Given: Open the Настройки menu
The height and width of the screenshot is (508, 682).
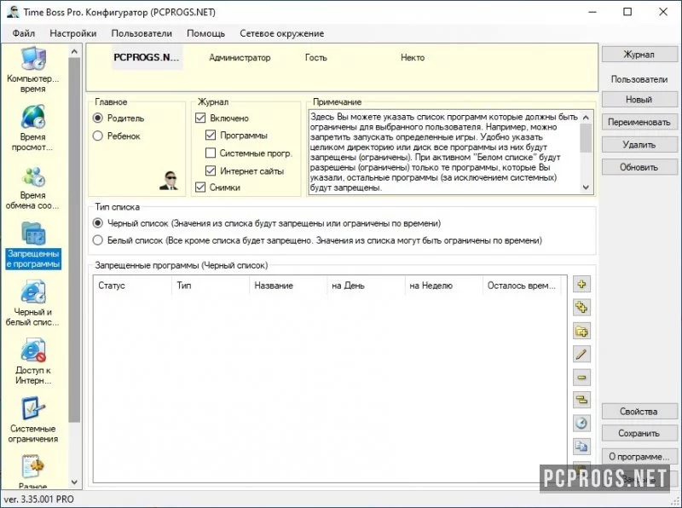Looking at the screenshot, I should pos(73,33).
